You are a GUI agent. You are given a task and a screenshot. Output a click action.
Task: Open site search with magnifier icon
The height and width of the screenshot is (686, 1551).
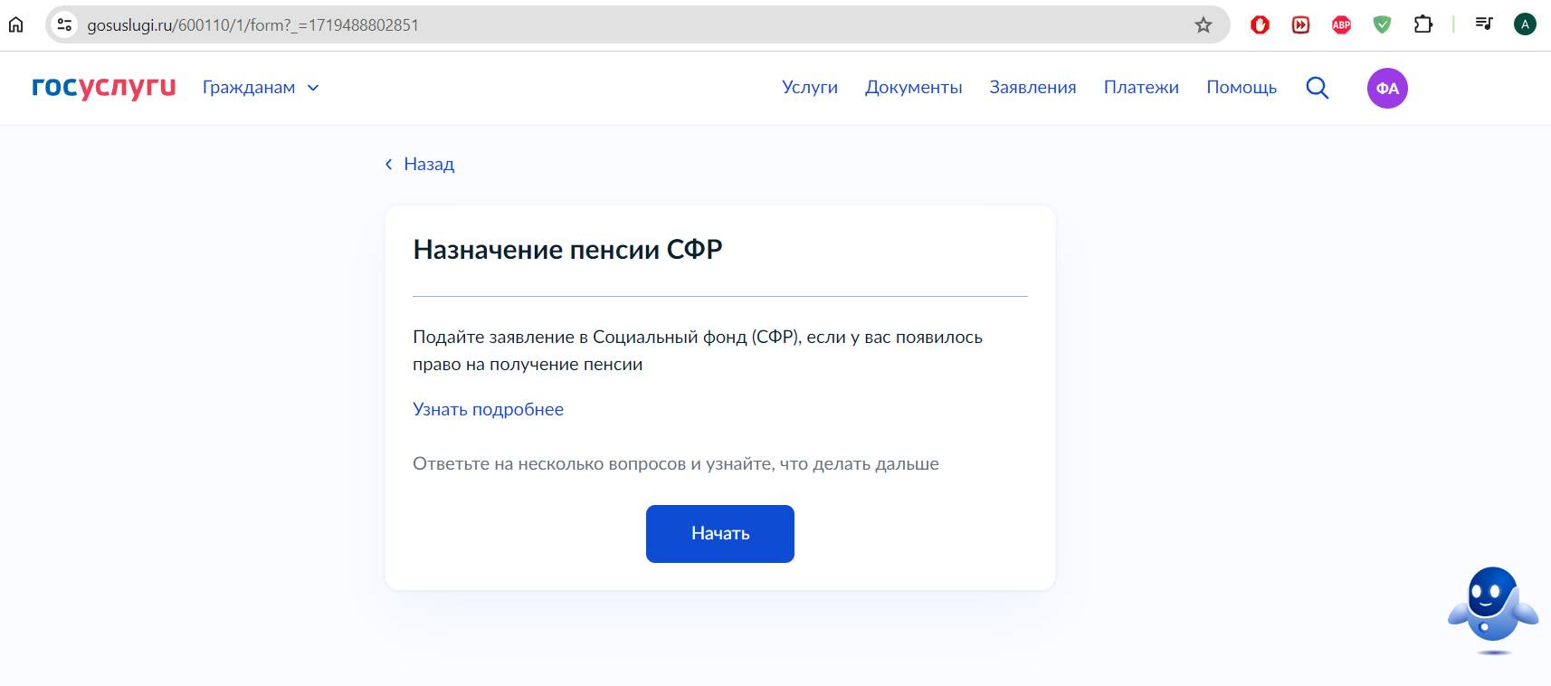click(1318, 88)
